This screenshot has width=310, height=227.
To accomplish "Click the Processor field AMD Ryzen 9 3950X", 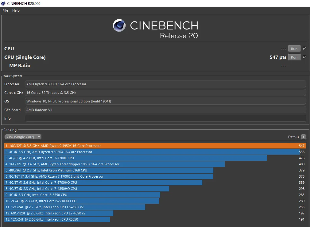I will (x=165, y=84).
